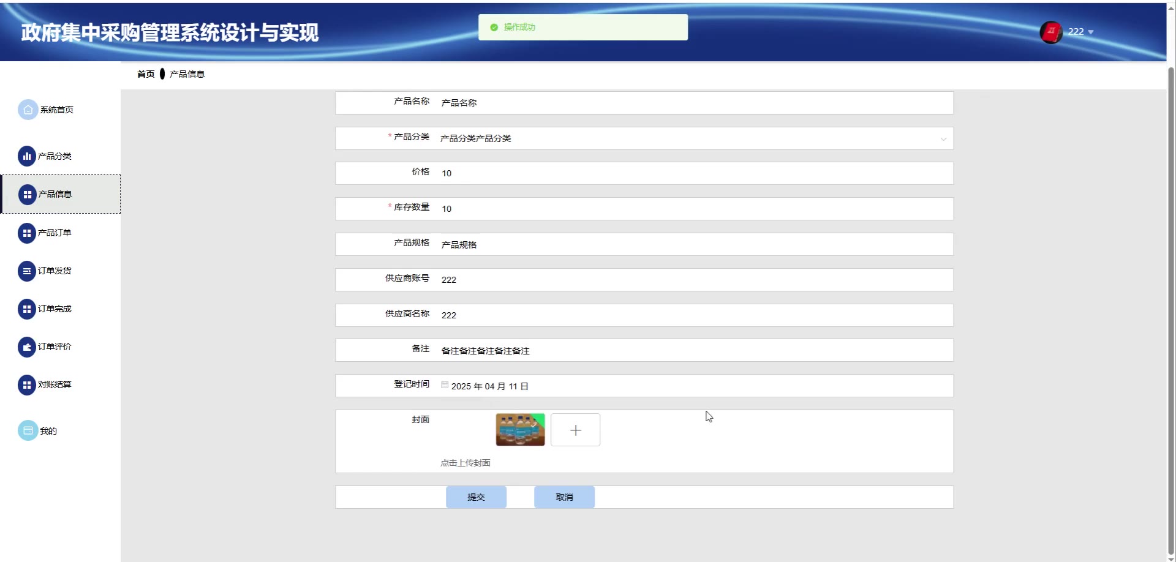
Task: Click the plus icon to upload cover
Action: 576,430
